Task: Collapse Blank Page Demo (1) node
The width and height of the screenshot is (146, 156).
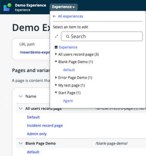Action: 56,61
